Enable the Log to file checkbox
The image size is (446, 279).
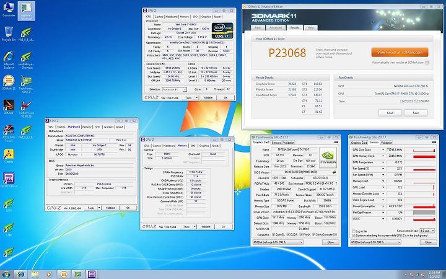tap(354, 231)
